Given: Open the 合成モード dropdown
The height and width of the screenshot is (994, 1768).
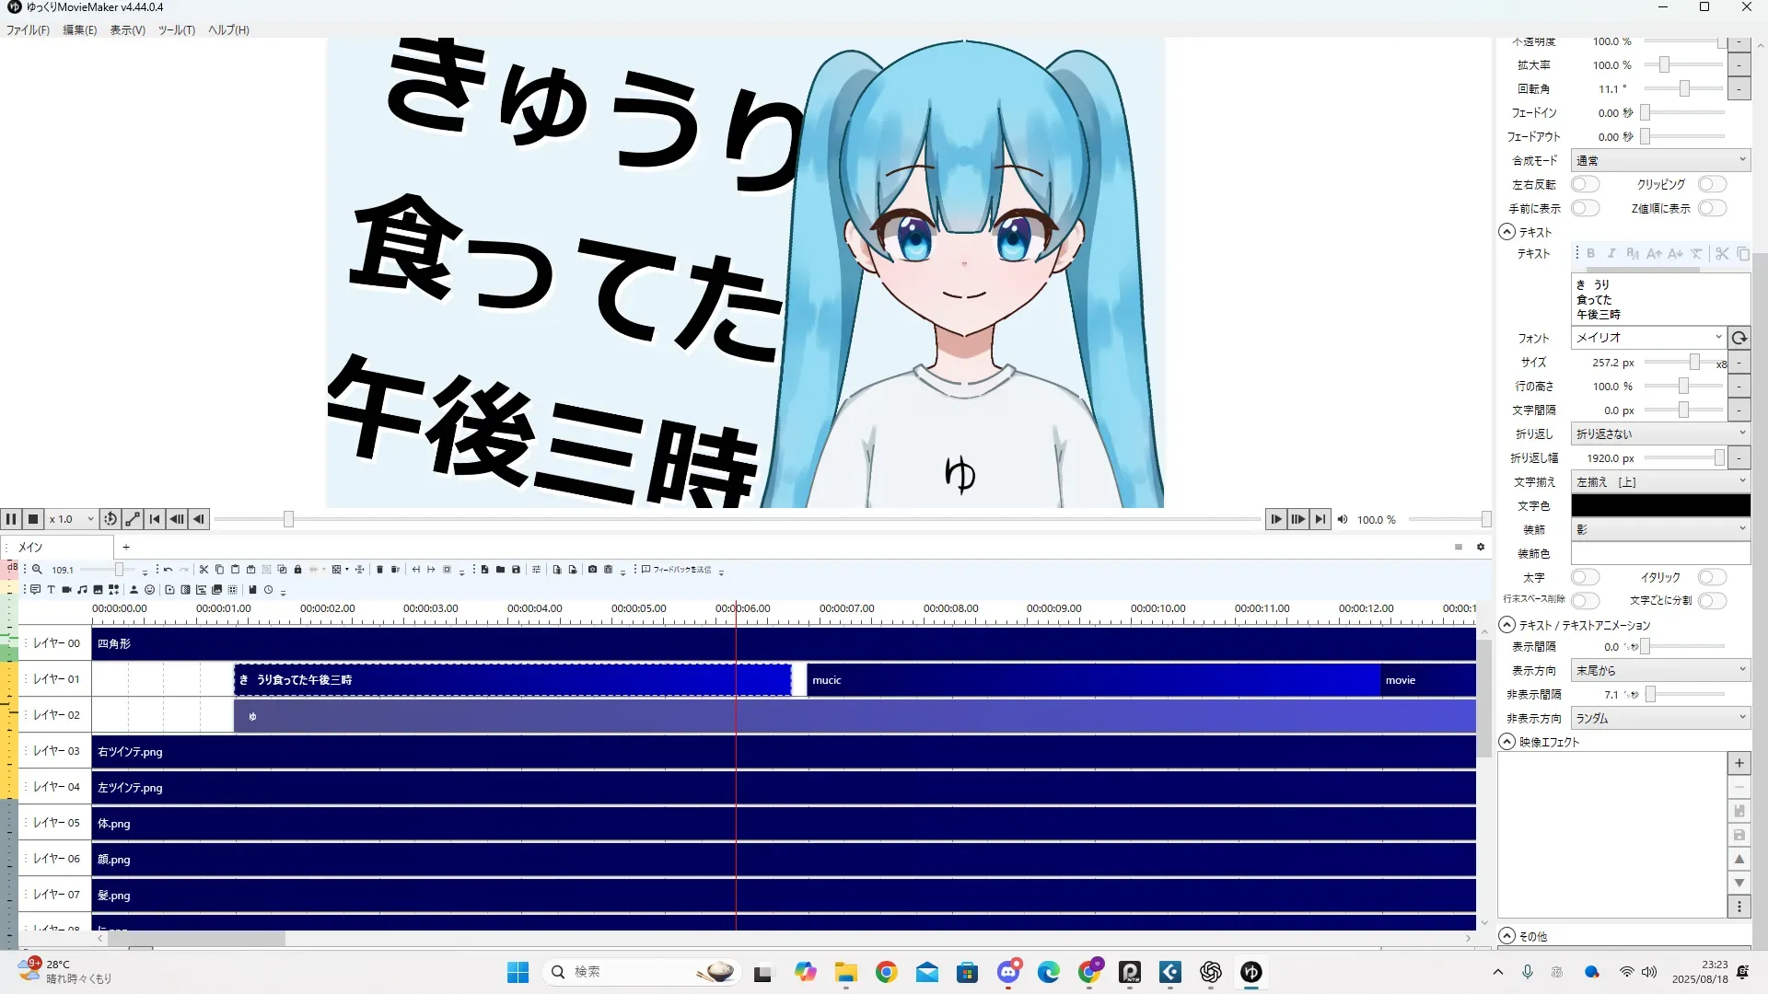Looking at the screenshot, I should coord(1659,160).
